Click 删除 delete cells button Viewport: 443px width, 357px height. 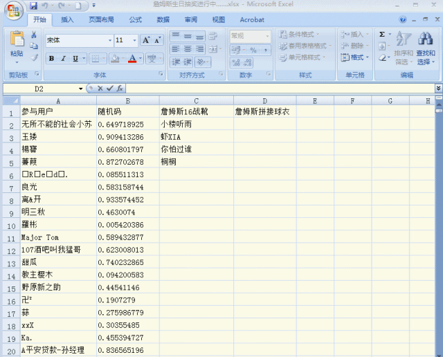pos(352,46)
